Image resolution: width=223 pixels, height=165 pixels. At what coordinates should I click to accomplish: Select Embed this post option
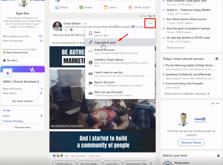pos(120,51)
